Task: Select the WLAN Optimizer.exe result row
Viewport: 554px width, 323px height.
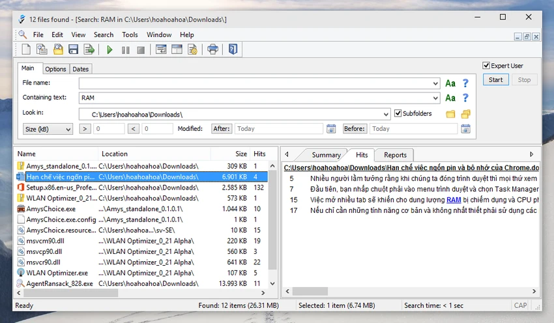Action: coord(141,273)
